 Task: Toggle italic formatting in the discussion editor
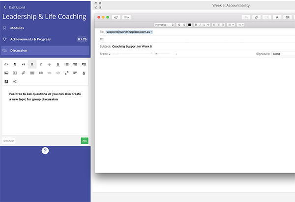(41, 64)
